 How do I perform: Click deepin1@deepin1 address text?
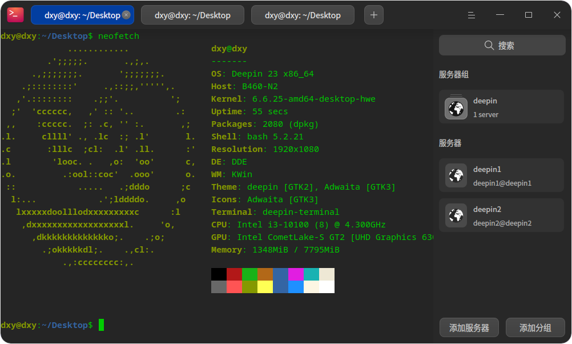coord(502,183)
